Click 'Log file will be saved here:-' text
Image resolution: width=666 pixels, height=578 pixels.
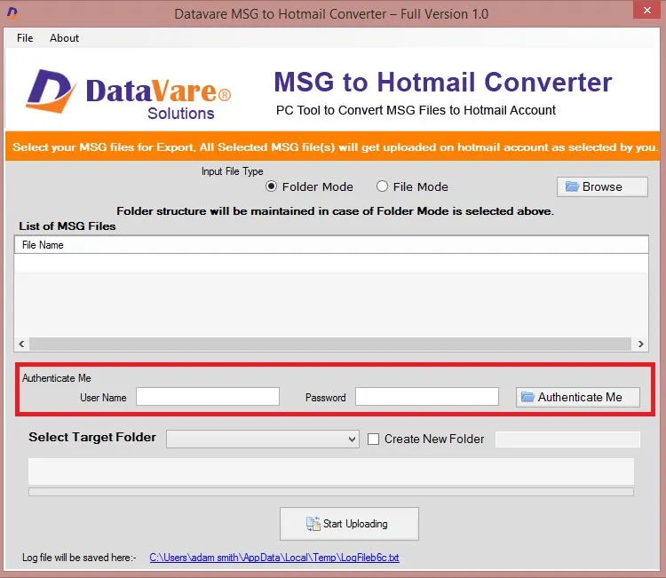point(79,558)
